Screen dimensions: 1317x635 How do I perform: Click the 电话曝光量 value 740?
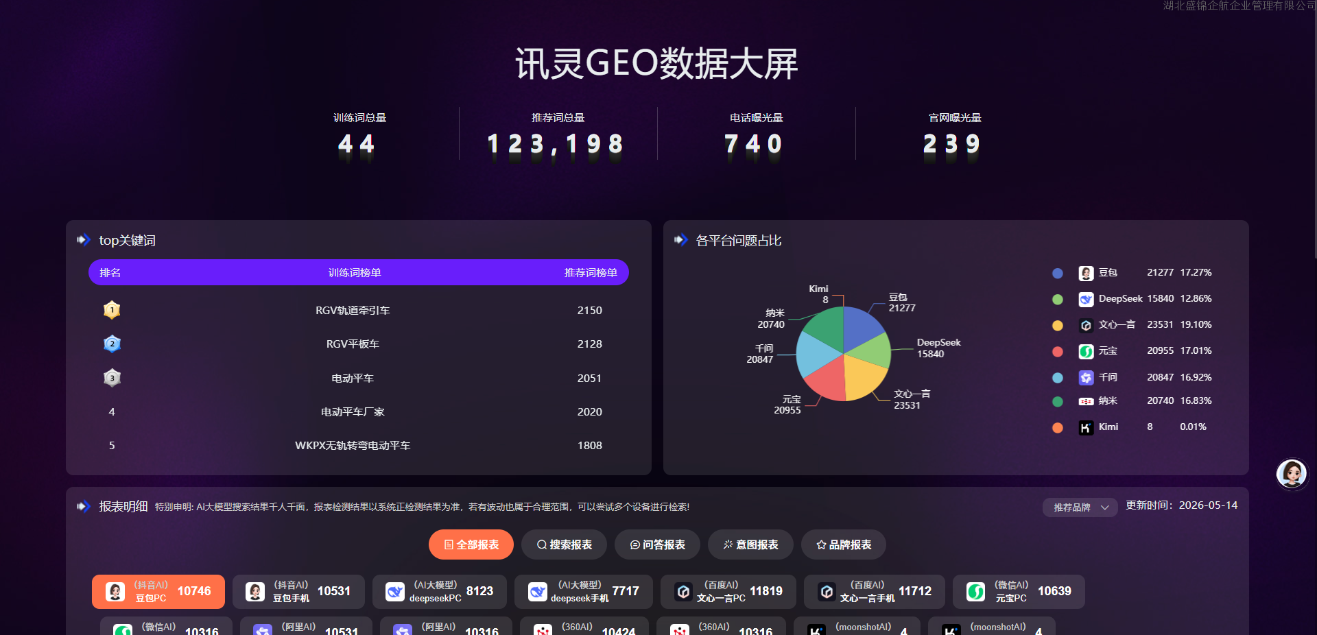[x=754, y=144]
